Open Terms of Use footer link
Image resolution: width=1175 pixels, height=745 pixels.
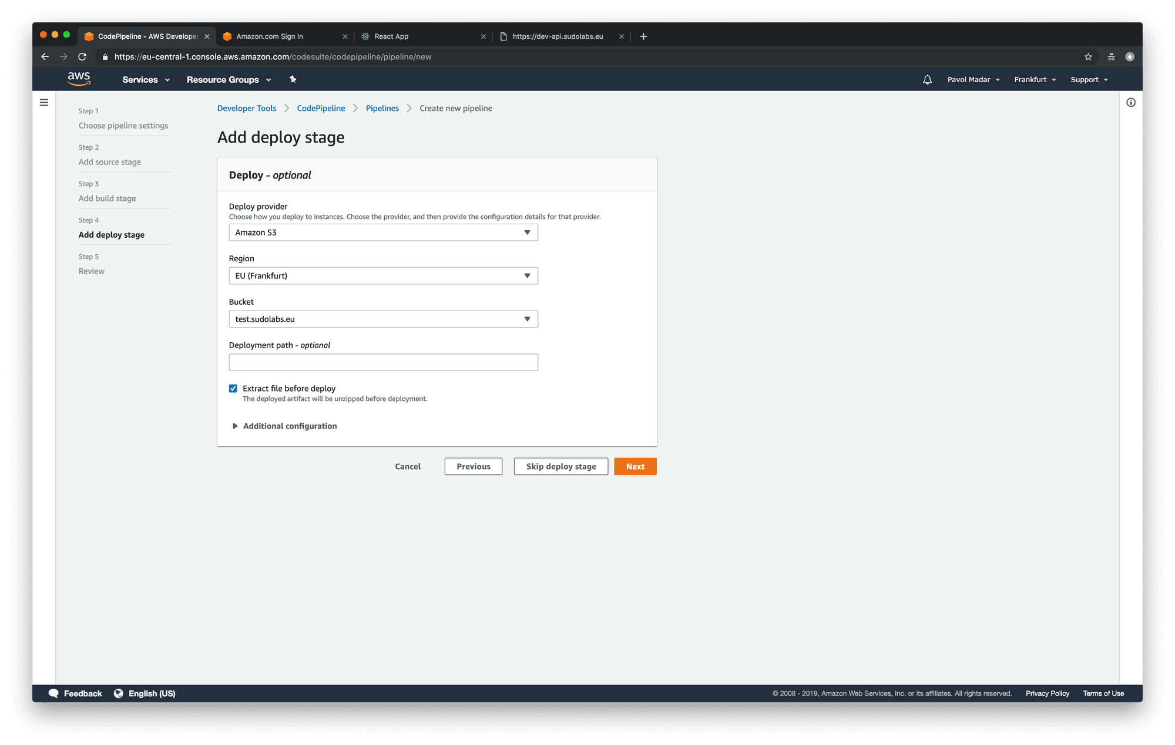pyautogui.click(x=1103, y=693)
